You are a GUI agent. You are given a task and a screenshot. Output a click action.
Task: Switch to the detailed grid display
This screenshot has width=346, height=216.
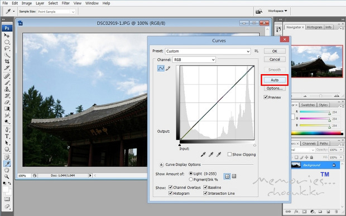coord(234,176)
